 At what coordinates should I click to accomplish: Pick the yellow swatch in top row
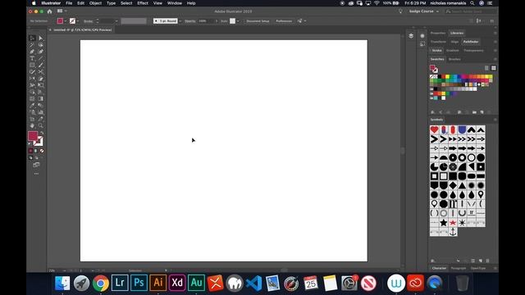[447, 76]
